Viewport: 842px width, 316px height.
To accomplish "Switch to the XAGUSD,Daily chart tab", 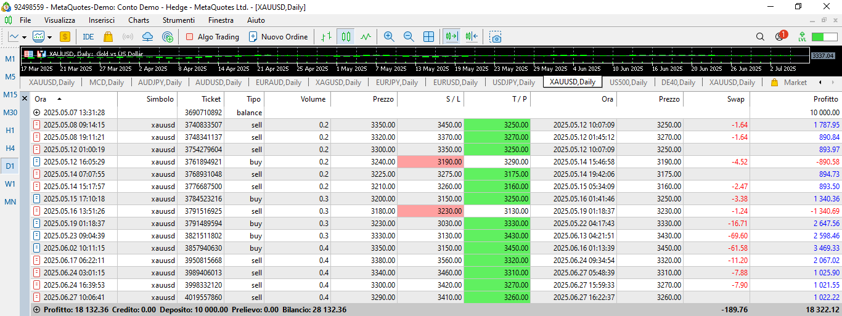I will (338, 83).
